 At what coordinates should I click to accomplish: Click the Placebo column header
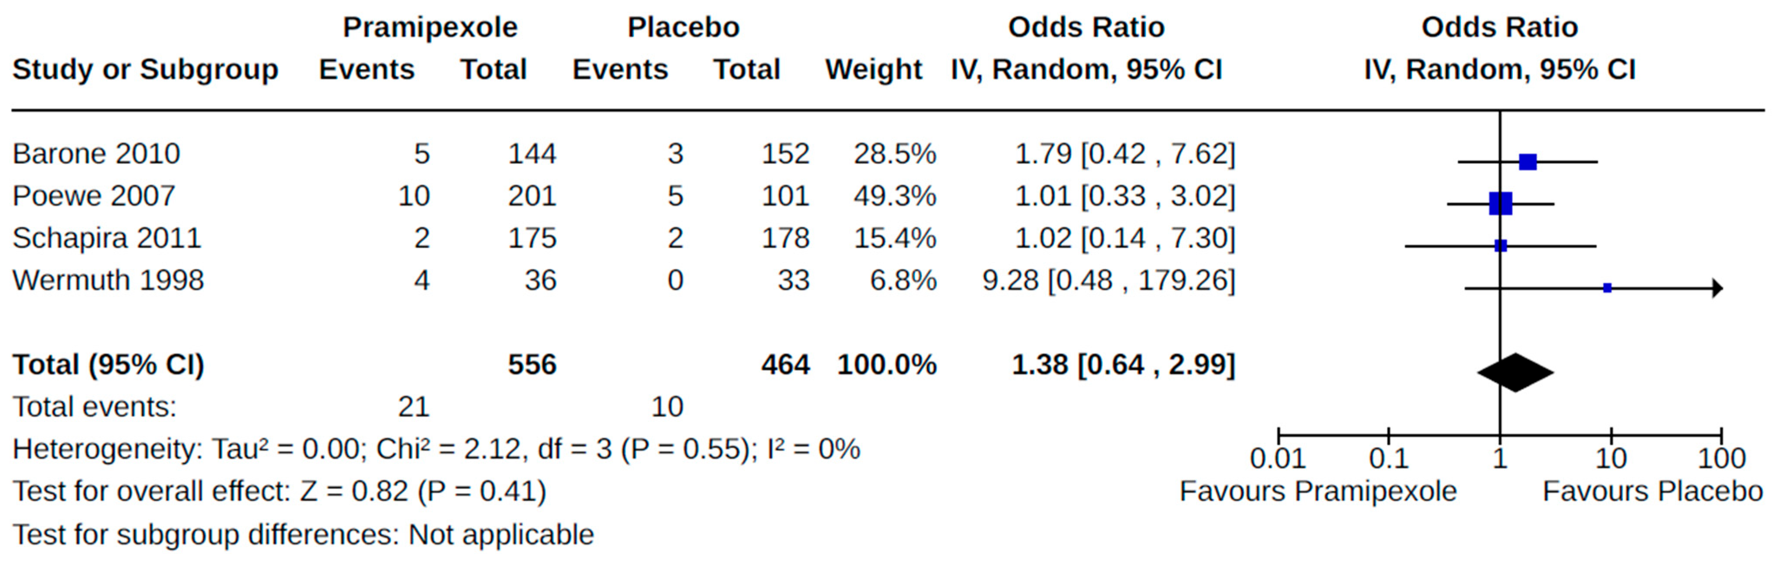click(683, 28)
